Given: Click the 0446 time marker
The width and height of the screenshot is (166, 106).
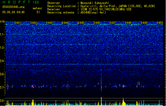Looking at the screenshot, I should point(97,23).
